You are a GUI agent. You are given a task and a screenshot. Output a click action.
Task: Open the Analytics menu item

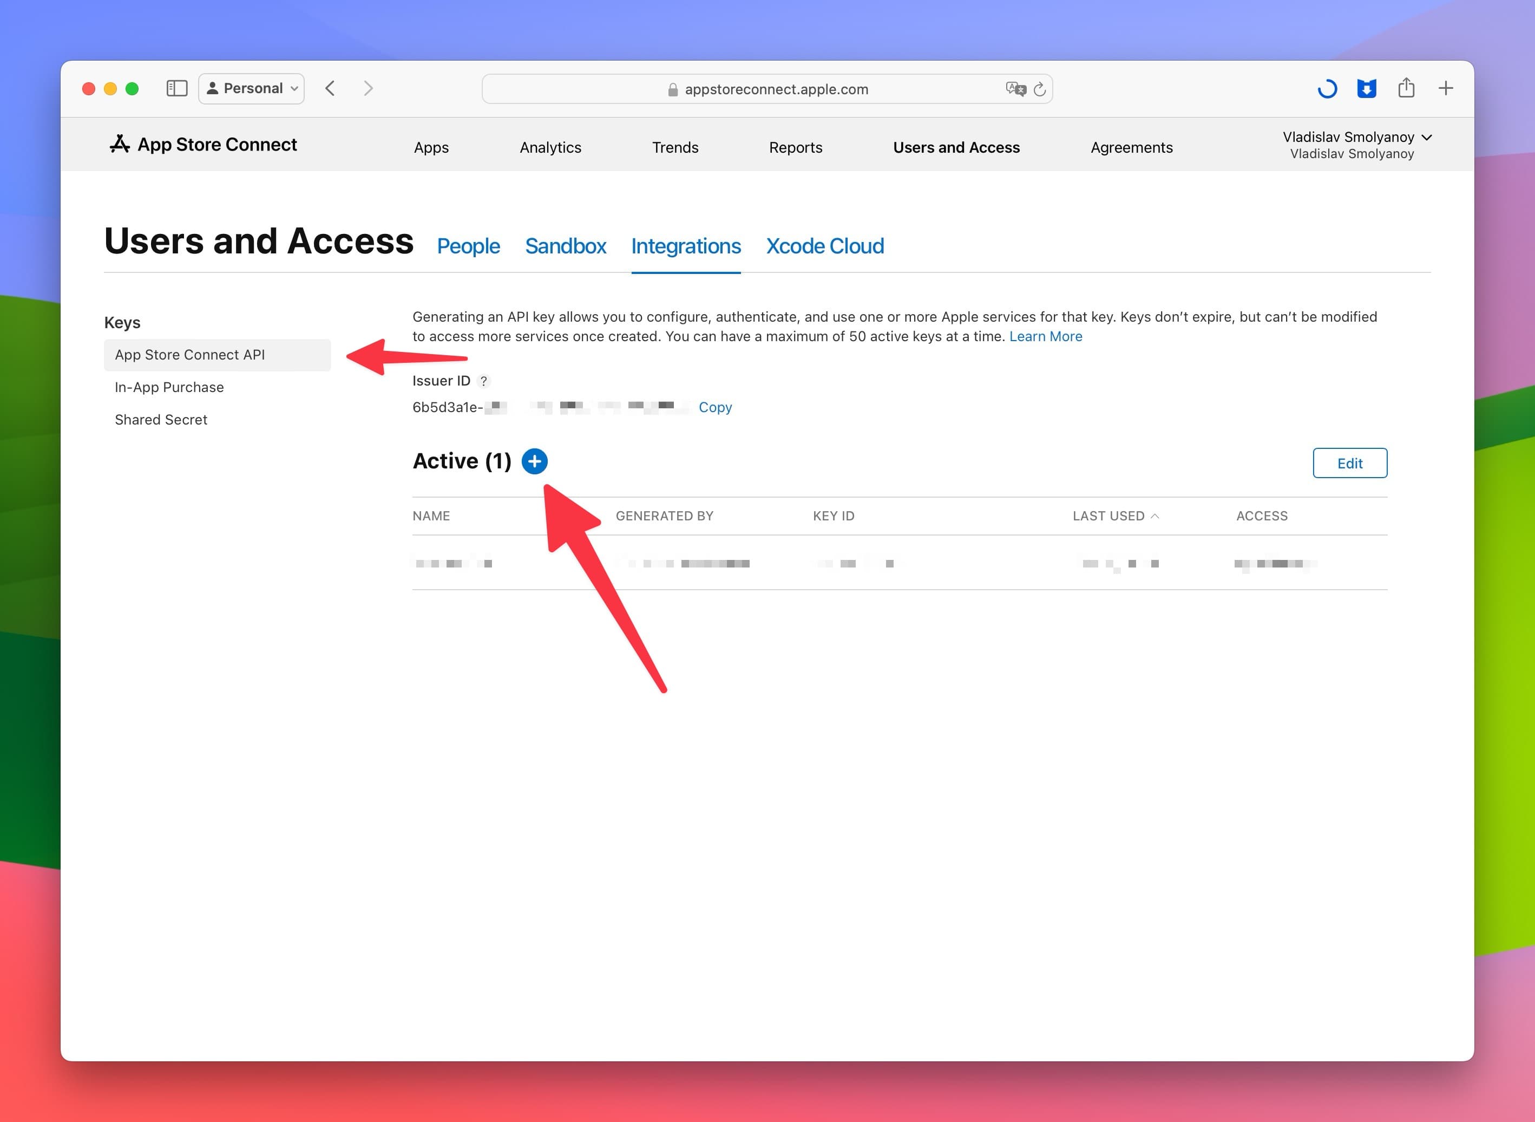[550, 147]
